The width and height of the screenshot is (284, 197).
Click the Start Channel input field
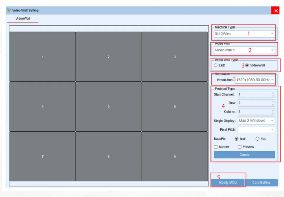[256, 94]
